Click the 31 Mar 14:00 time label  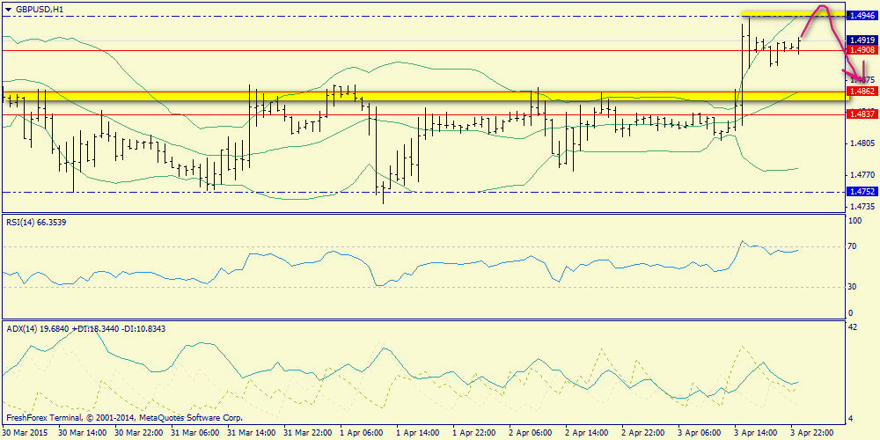tap(253, 433)
